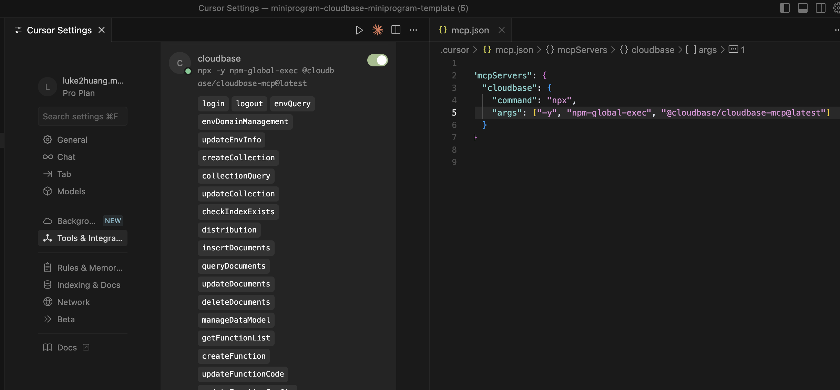The height and width of the screenshot is (390, 840).
Task: Click the mcp.json braces file icon in tab
Action: (x=443, y=30)
